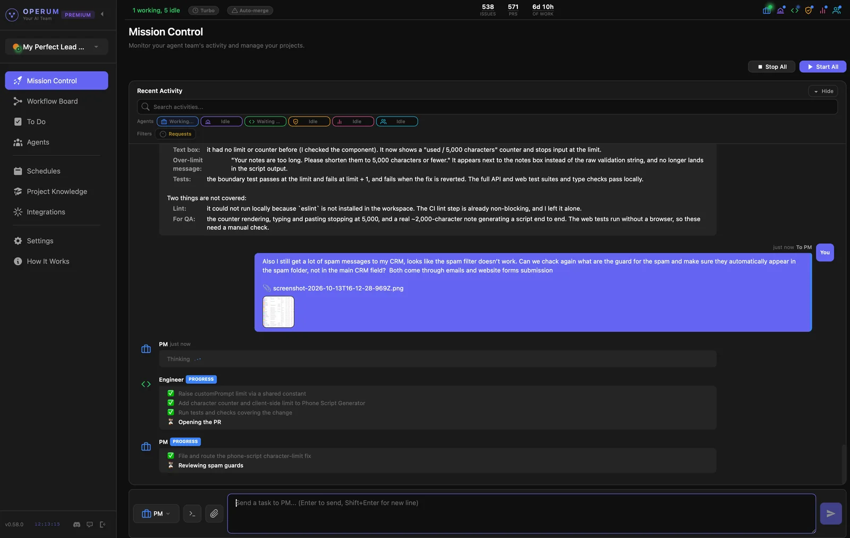Open Workflow Board in sidebar

[56, 101]
